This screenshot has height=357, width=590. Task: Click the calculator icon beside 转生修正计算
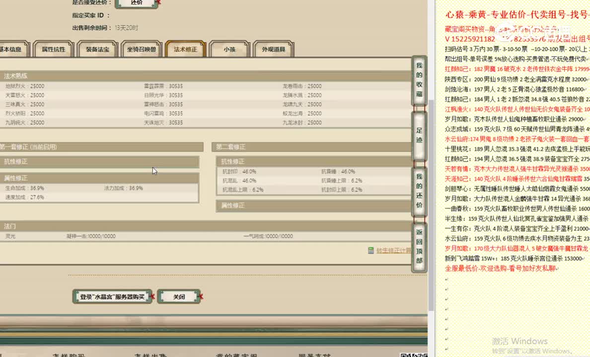tap(370, 251)
